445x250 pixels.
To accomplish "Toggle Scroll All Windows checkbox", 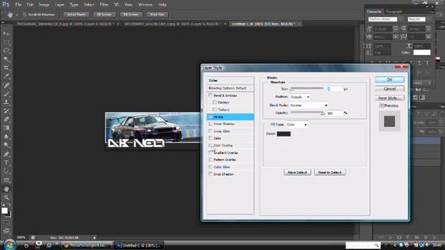I will tap(25, 15).
